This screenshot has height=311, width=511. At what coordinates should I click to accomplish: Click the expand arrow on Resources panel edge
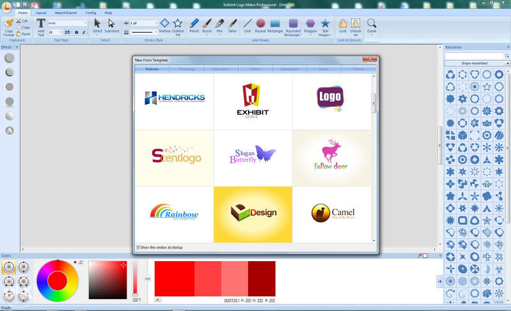coord(439,282)
